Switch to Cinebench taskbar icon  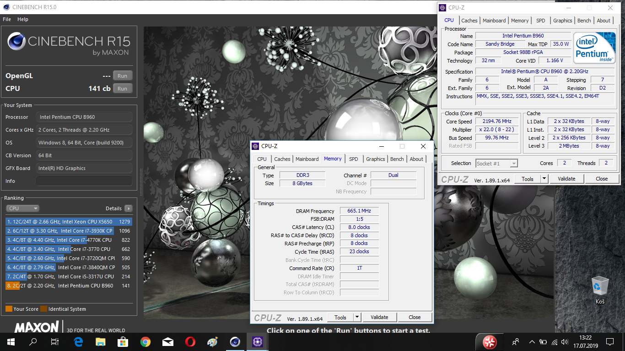tap(235, 342)
